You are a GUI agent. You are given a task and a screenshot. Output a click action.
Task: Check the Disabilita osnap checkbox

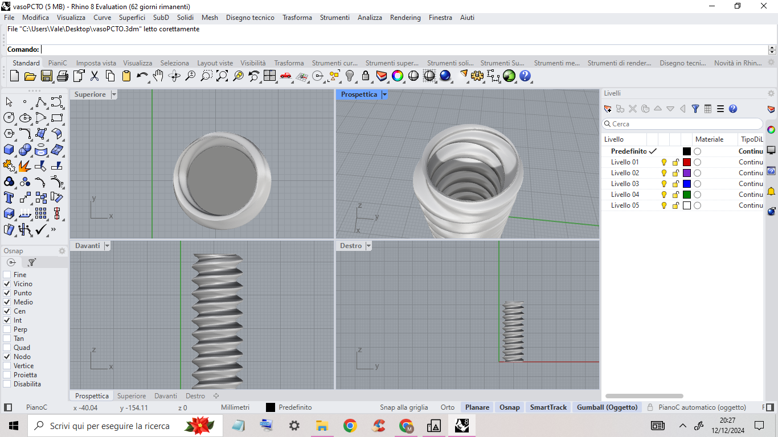pos(7,384)
